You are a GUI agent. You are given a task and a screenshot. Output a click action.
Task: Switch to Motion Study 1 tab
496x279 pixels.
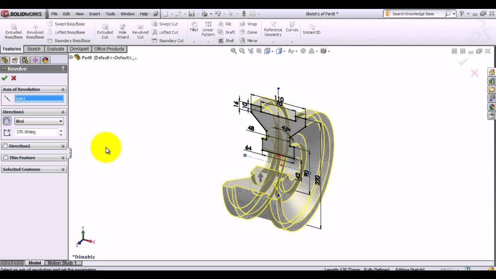(62, 263)
